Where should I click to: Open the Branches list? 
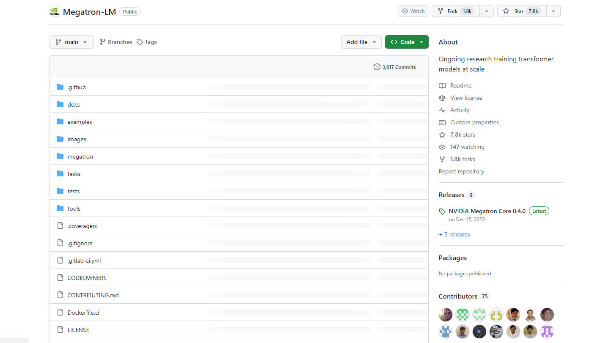click(116, 42)
